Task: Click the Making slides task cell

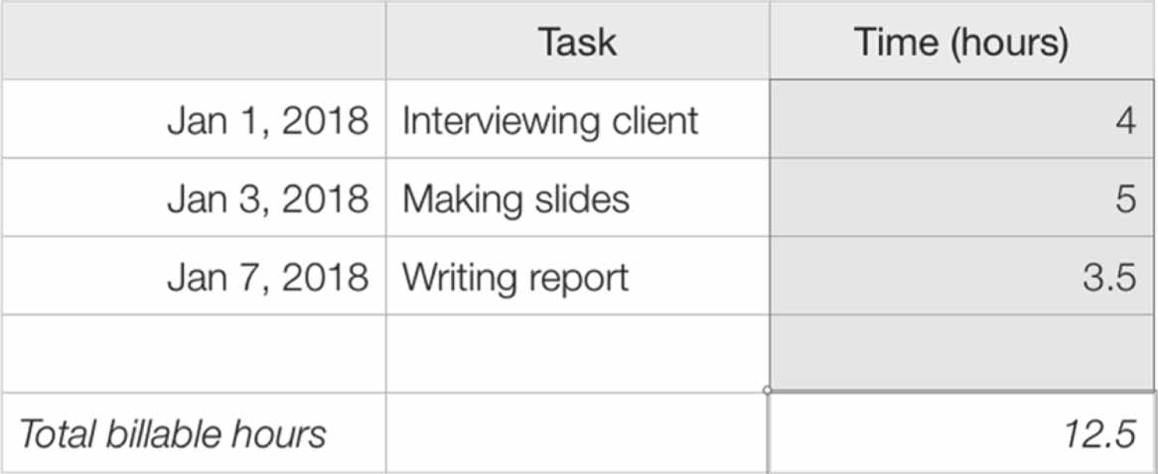Action: tap(577, 198)
